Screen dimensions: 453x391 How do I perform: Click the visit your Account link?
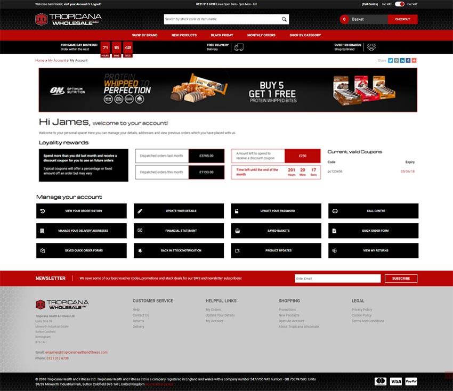click(75, 4)
